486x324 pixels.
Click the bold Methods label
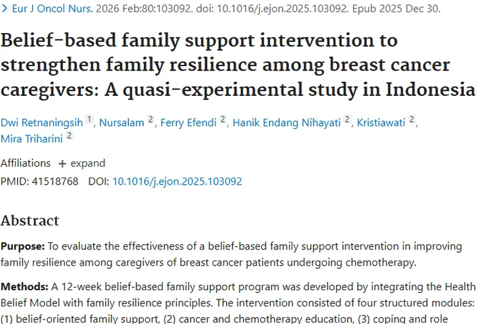24,286
